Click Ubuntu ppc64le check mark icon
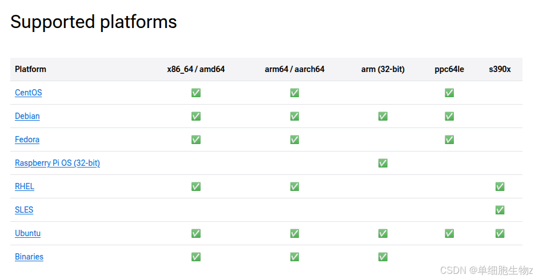Viewport: 535px width, 279px height. pyautogui.click(x=449, y=233)
